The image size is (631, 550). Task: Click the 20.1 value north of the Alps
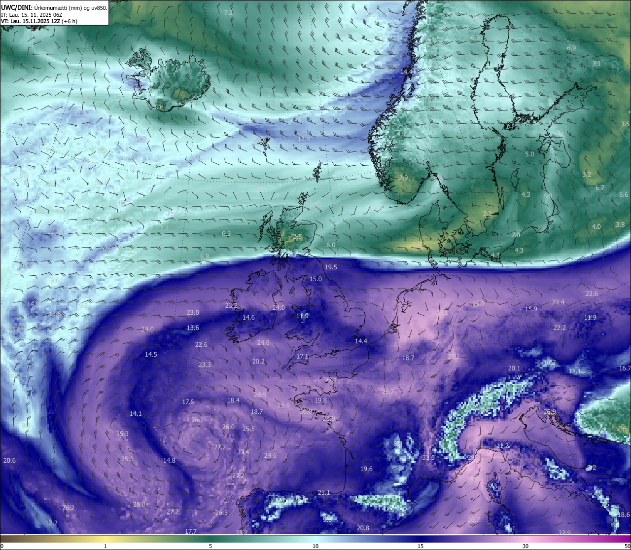point(514,368)
